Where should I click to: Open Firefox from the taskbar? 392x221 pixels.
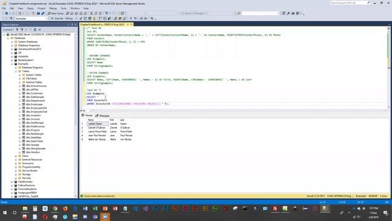pos(65,209)
